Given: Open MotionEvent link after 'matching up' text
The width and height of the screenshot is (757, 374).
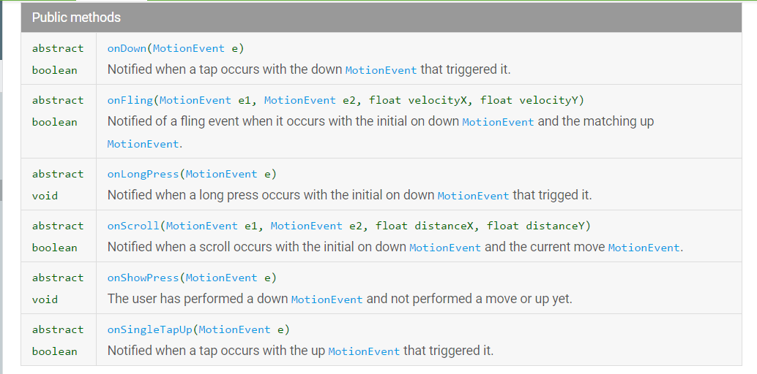Looking at the screenshot, I should click(x=142, y=145).
